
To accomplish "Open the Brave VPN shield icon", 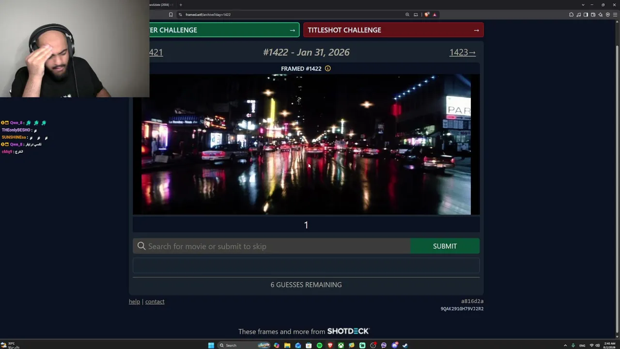I will [x=608, y=15].
